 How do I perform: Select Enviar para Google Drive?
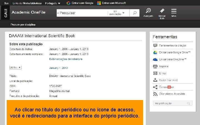coord(175,52)
